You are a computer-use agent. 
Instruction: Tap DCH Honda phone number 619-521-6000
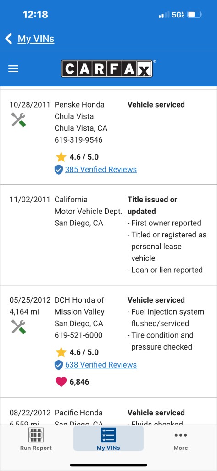coord(78,335)
